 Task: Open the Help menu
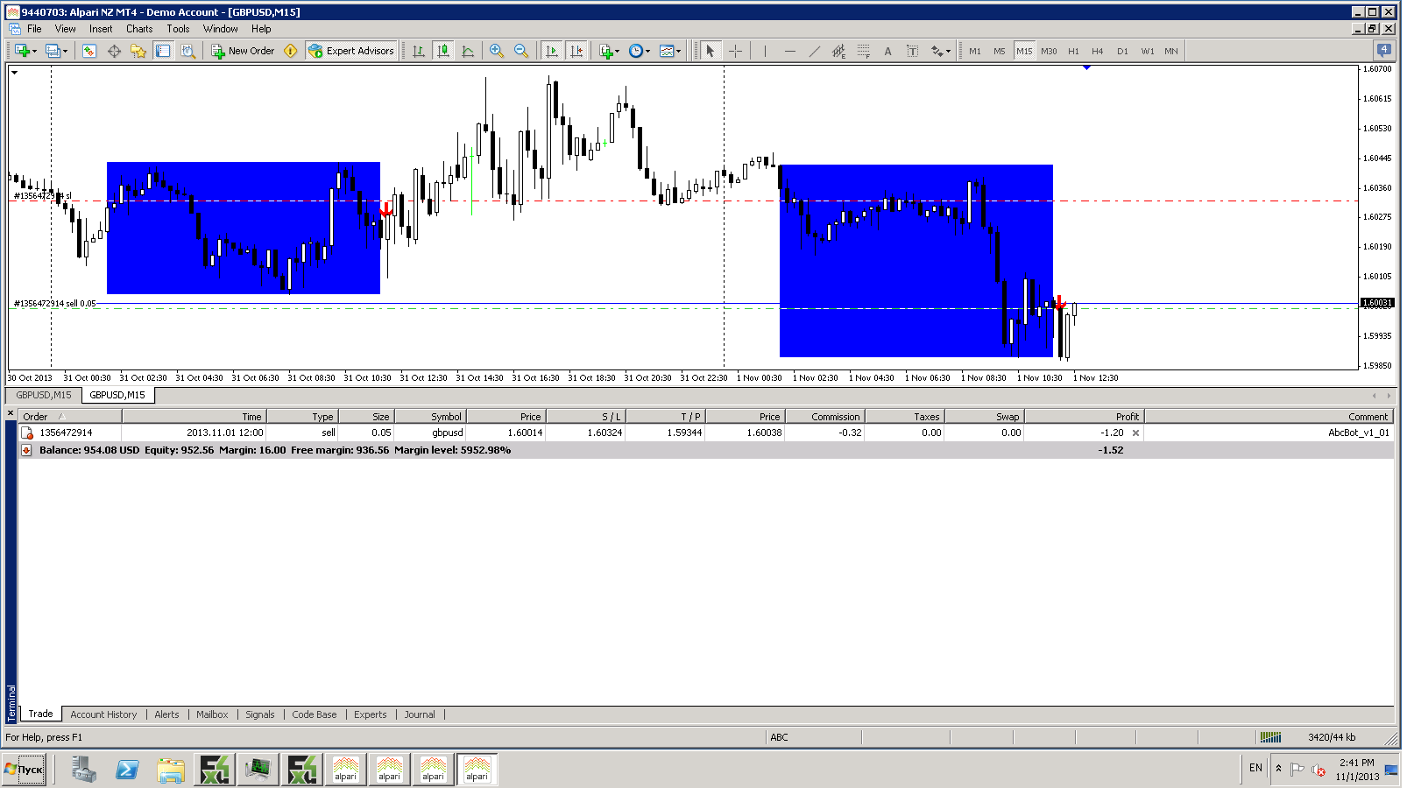click(261, 29)
